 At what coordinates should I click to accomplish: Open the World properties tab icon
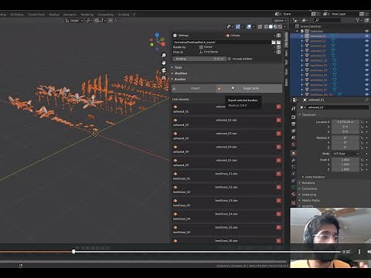[294, 144]
